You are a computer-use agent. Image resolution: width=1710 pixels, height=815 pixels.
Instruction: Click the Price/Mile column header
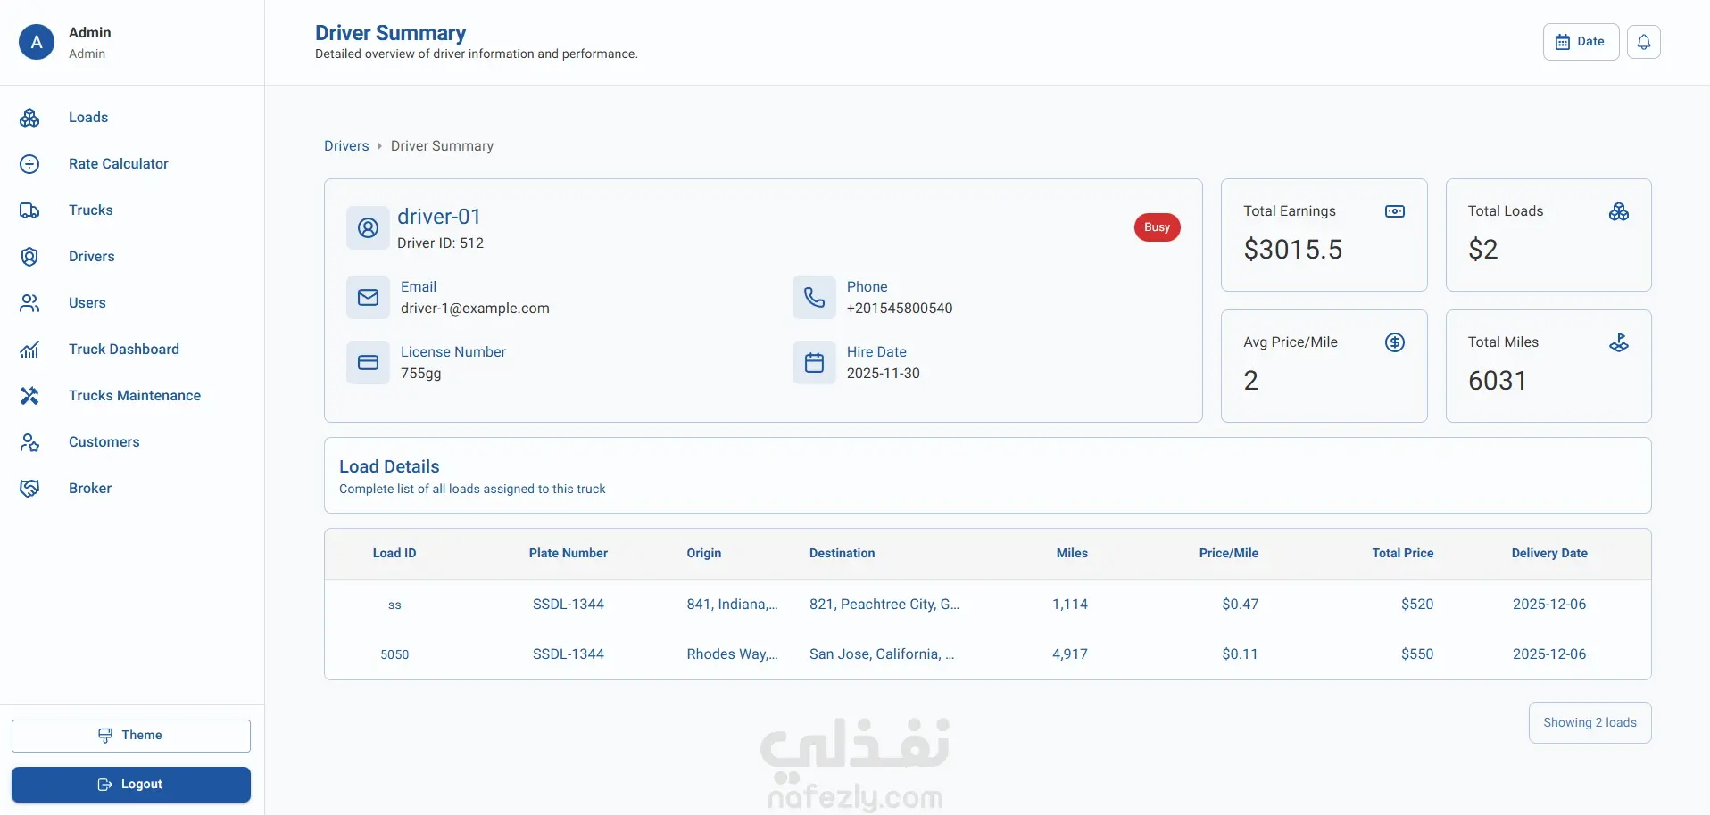point(1229,554)
